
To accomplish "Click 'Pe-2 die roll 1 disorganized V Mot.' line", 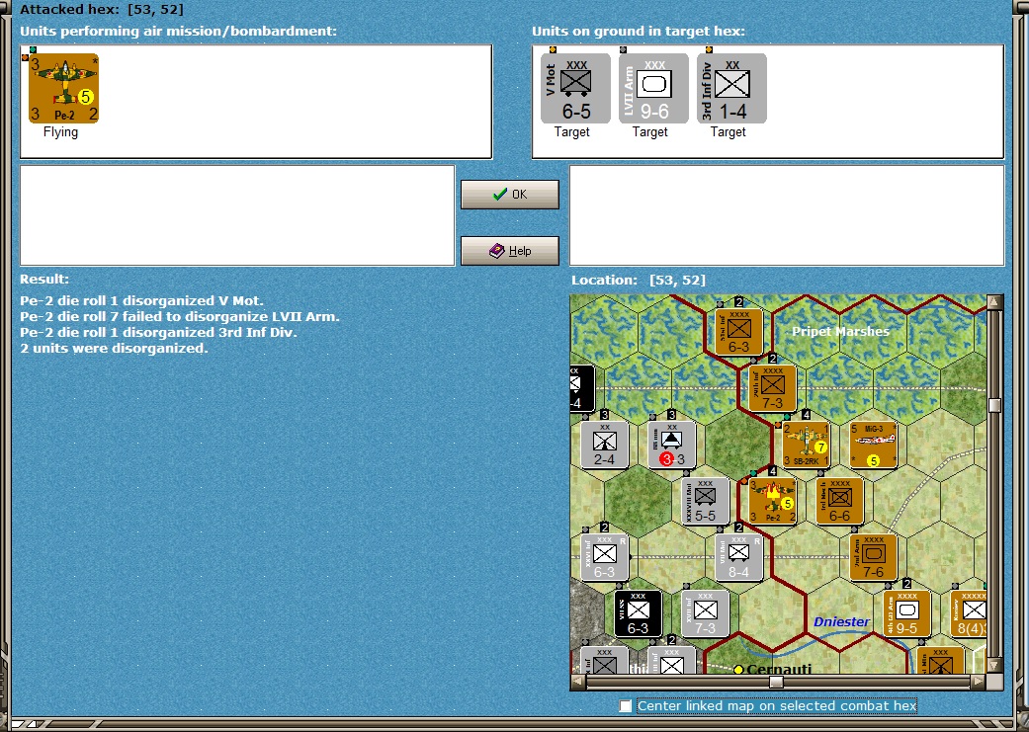I will 141,301.
